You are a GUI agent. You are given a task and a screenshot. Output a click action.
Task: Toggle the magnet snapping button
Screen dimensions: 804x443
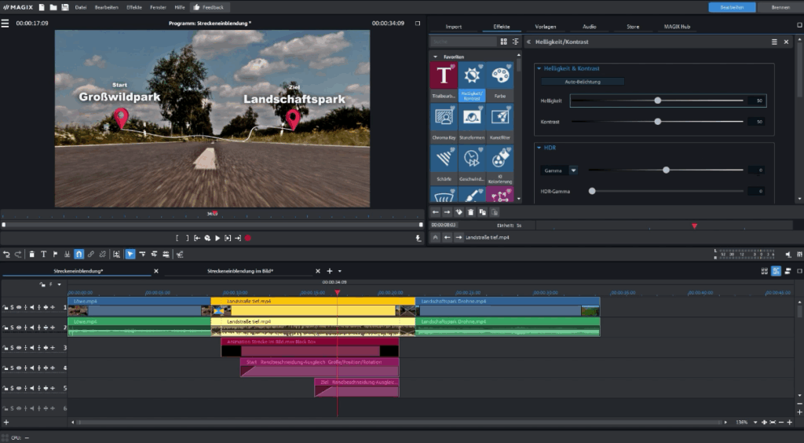79,254
